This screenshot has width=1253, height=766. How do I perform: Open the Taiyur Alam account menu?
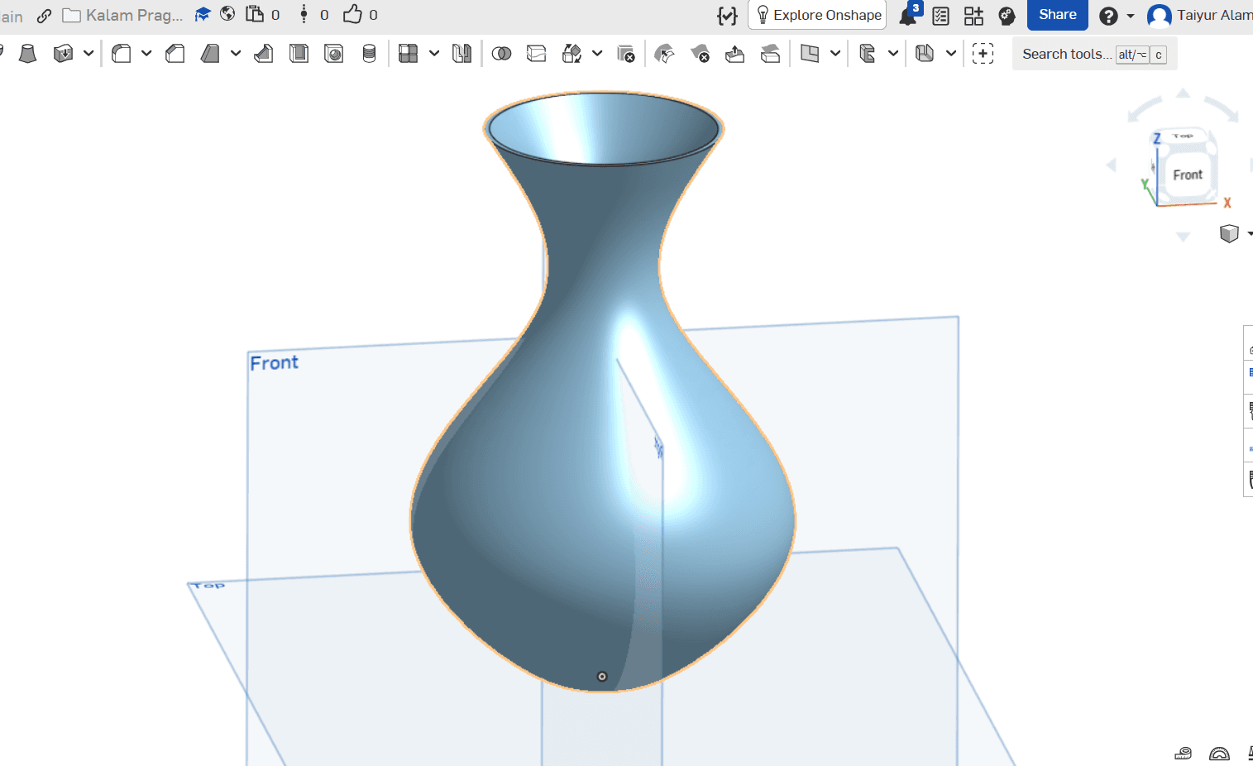pos(1199,16)
